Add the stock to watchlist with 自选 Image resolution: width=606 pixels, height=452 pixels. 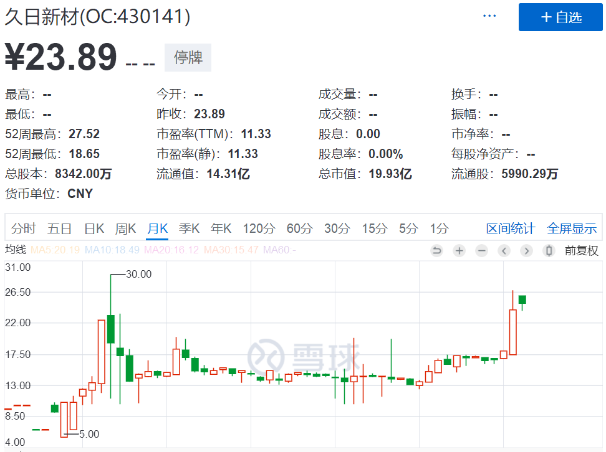coord(560,17)
